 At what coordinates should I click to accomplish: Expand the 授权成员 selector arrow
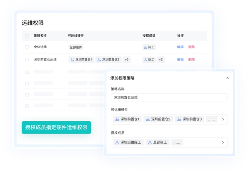pyautogui.click(x=222, y=142)
